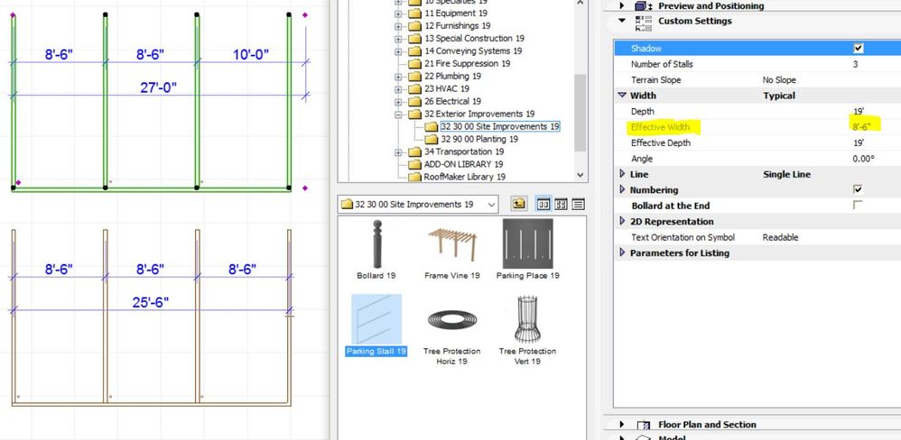The height and width of the screenshot is (440, 901).
Task: Select the Bollard 19 object thumbnail
Action: (376, 243)
